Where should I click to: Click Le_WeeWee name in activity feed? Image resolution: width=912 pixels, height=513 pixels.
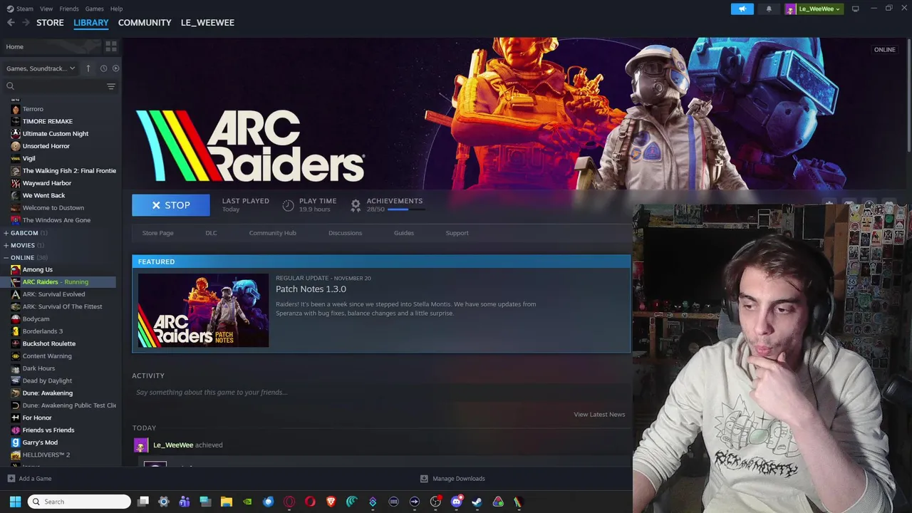pos(173,445)
